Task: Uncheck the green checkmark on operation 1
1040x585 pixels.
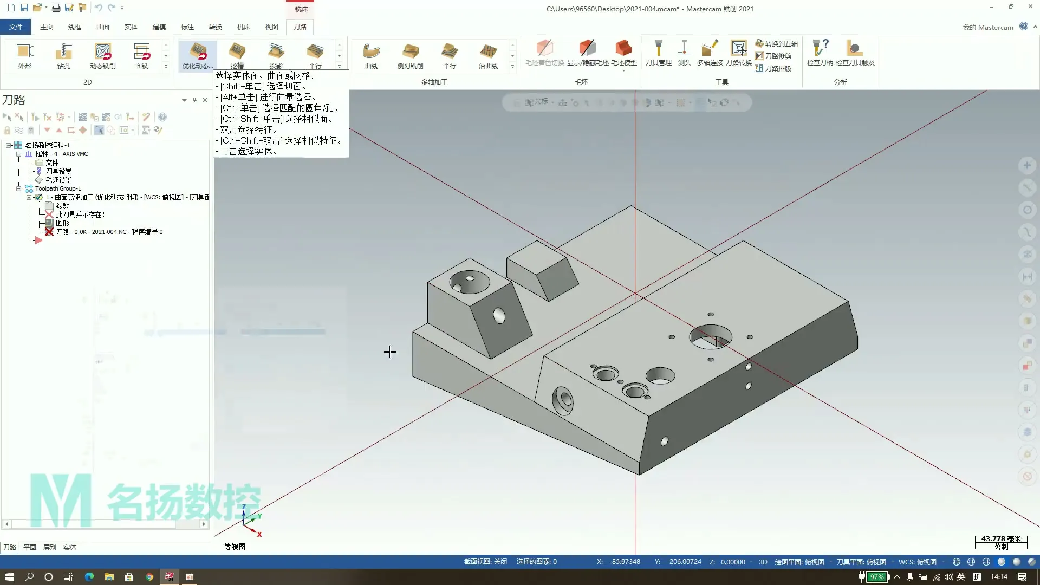Action: tap(39, 197)
